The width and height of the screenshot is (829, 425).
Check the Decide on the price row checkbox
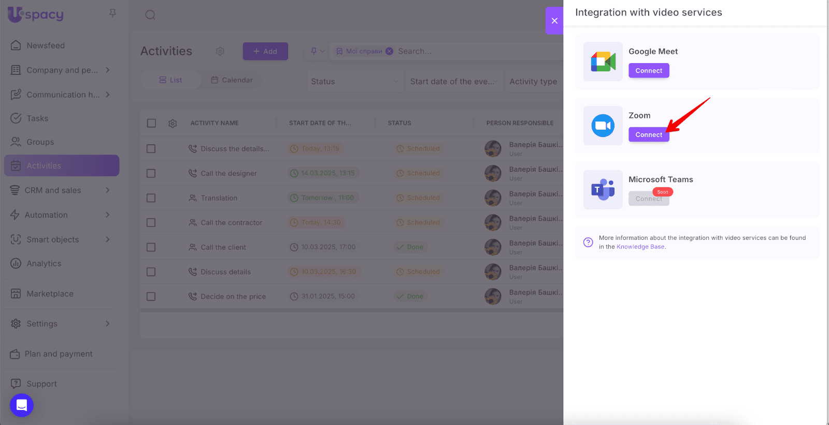(151, 297)
